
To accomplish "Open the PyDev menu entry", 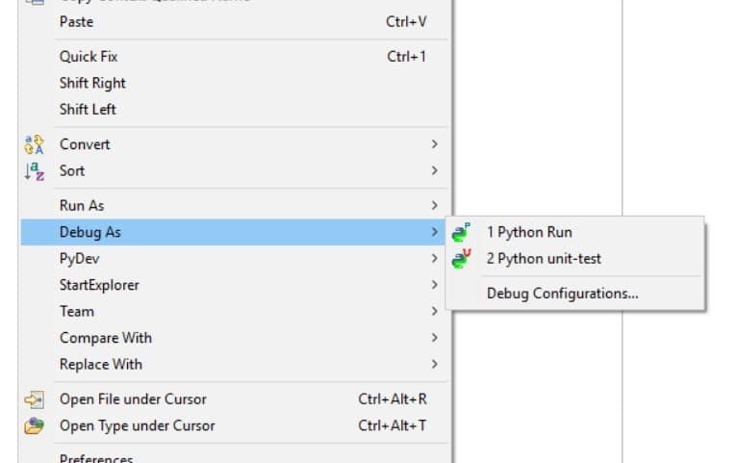I will coord(234,258).
